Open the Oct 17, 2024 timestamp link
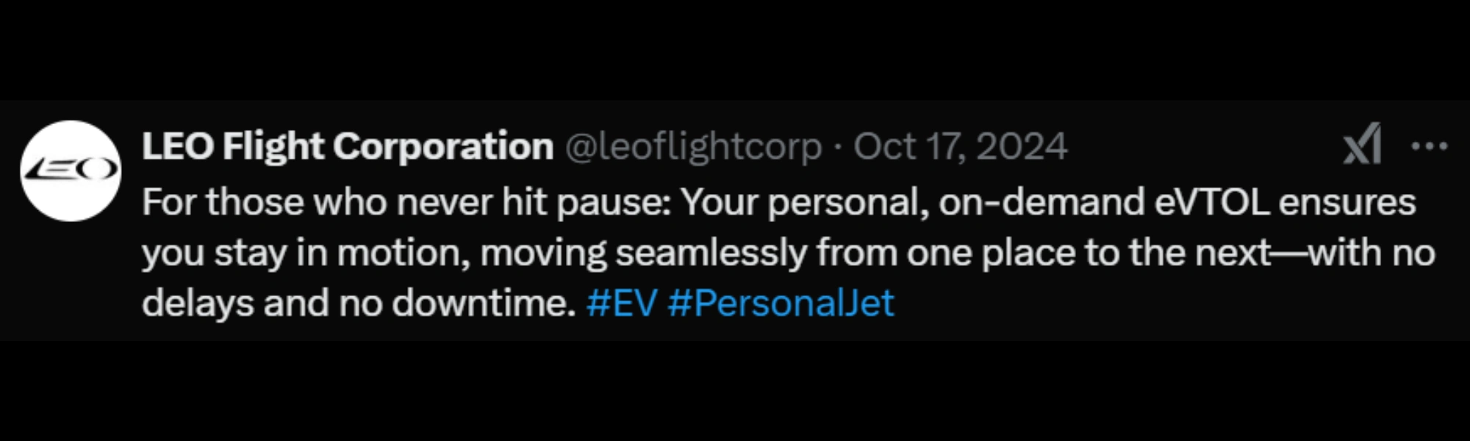The width and height of the screenshot is (1470, 441). [960, 146]
